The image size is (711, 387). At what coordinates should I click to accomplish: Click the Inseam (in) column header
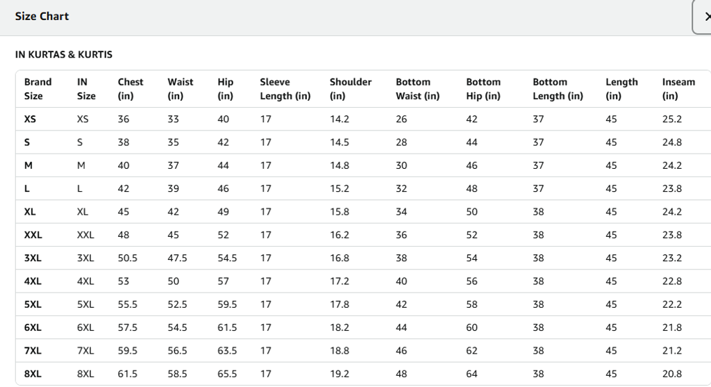pos(678,89)
